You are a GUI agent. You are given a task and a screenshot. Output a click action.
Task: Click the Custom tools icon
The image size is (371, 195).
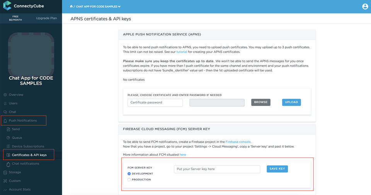[x=5, y=181]
